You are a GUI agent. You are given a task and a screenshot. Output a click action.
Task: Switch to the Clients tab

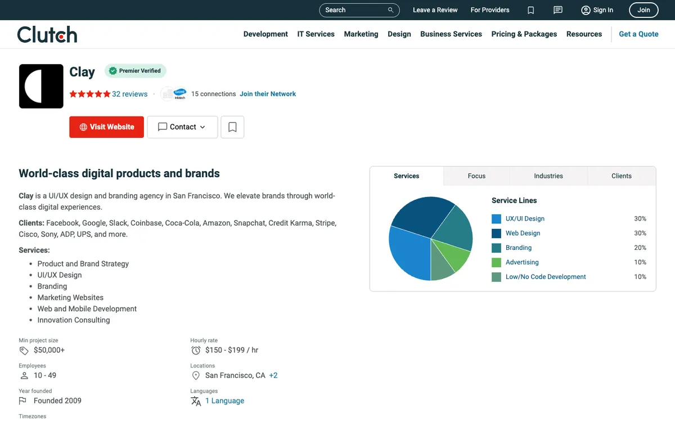point(622,176)
